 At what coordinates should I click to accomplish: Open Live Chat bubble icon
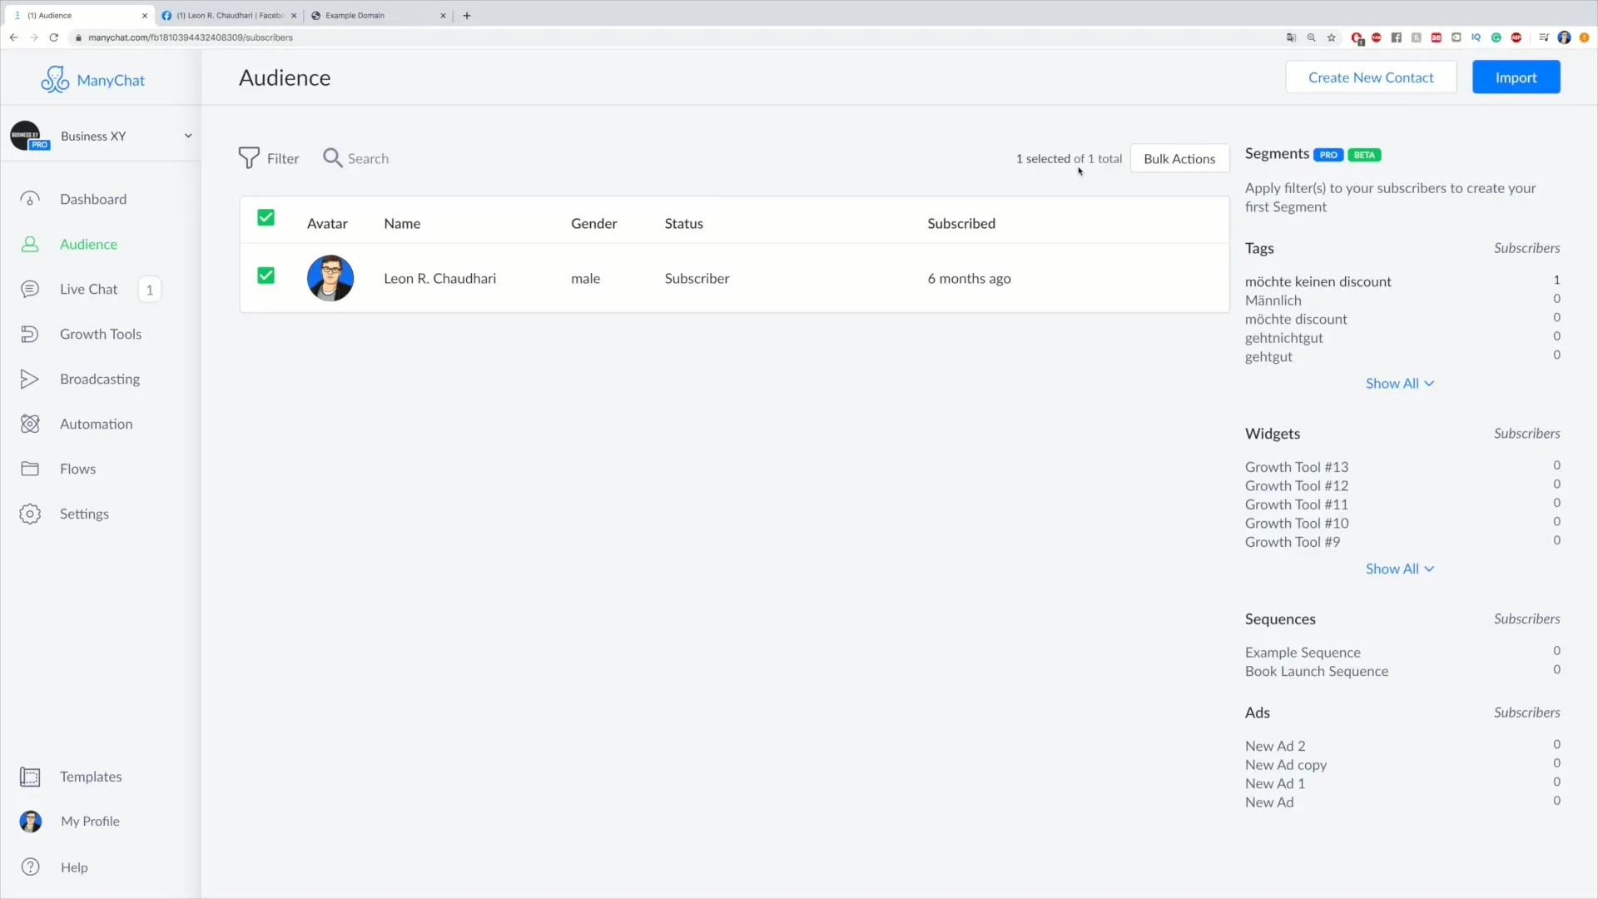coord(30,289)
